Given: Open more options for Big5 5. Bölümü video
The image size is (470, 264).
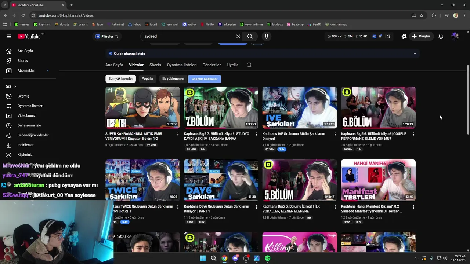Looking at the screenshot, I should tap(335, 207).
